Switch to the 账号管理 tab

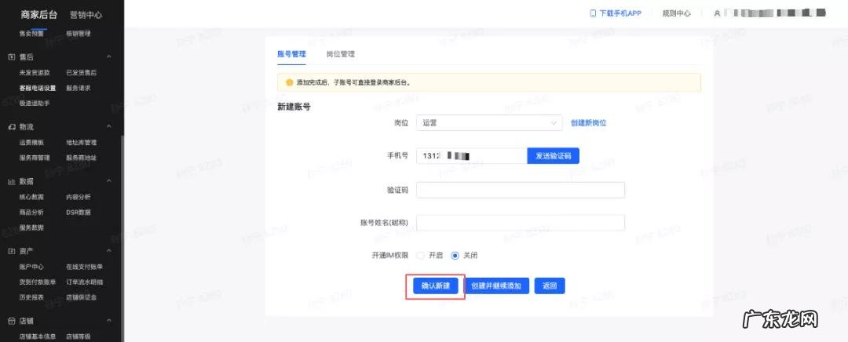coord(291,54)
